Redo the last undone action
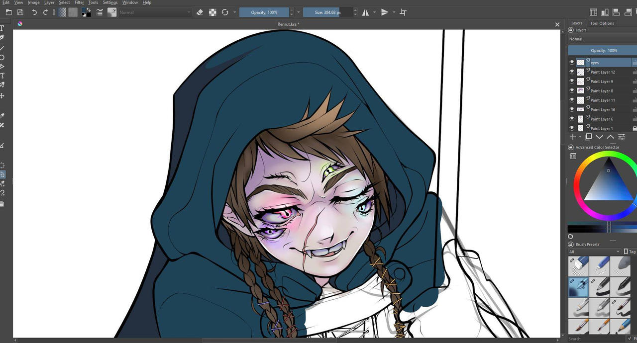Viewport: 637px width, 343px height. pos(46,12)
